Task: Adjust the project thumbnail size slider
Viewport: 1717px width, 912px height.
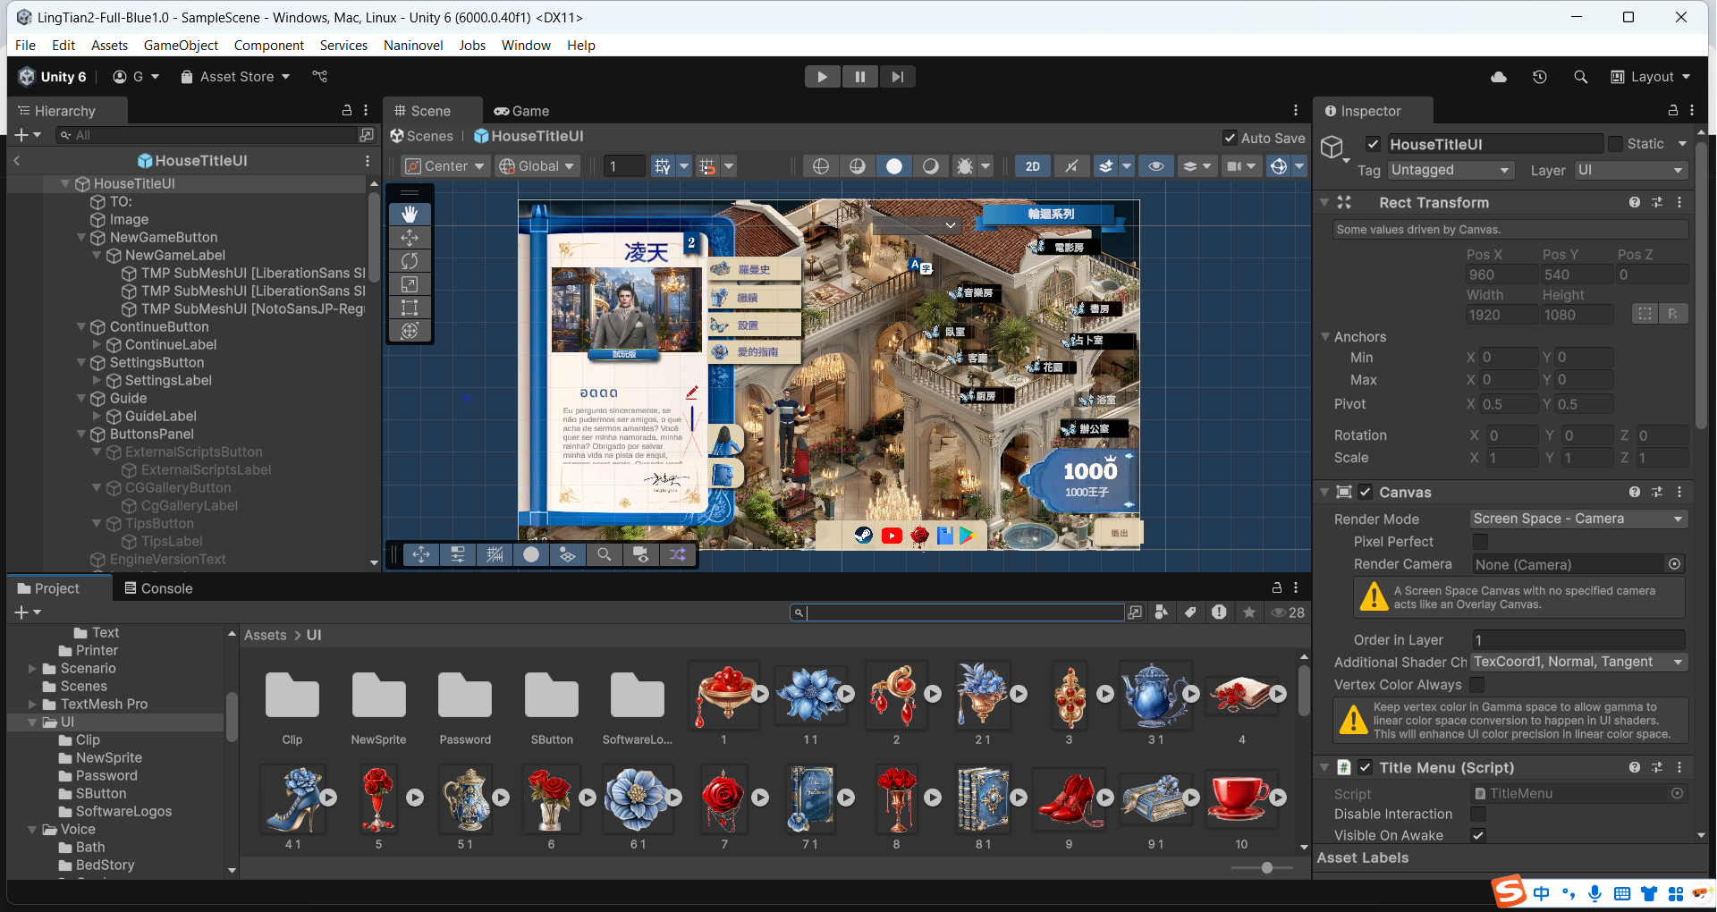Action: click(x=1266, y=867)
